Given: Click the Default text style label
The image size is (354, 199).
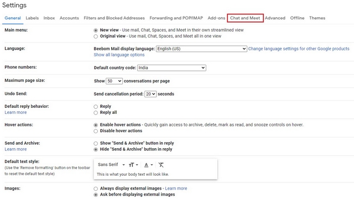Looking at the screenshot, I should (x=22, y=161).
